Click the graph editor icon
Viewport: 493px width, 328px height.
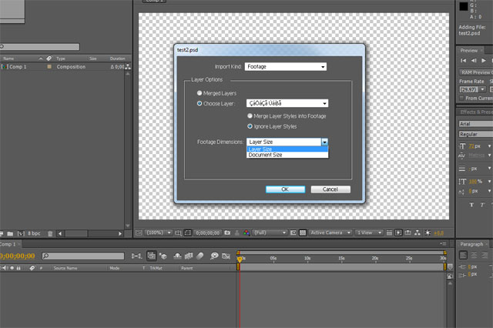pyautogui.click(x=226, y=256)
